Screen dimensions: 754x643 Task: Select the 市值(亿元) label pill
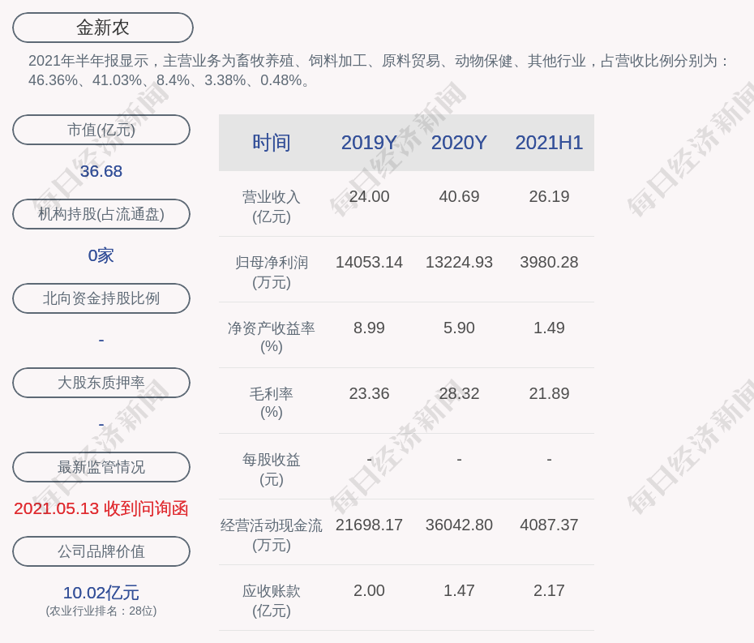[101, 130]
